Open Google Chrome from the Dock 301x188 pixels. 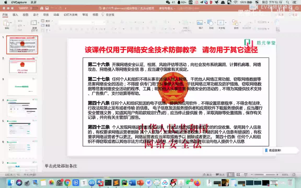click(67, 183)
